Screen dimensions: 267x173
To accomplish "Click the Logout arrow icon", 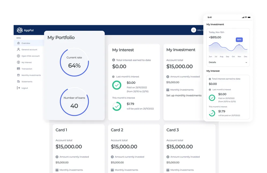I will coord(19,88).
